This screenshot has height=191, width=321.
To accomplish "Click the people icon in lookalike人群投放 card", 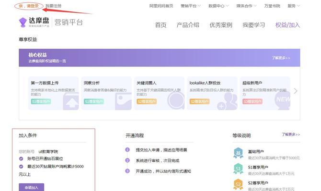I will [x=228, y=101].
